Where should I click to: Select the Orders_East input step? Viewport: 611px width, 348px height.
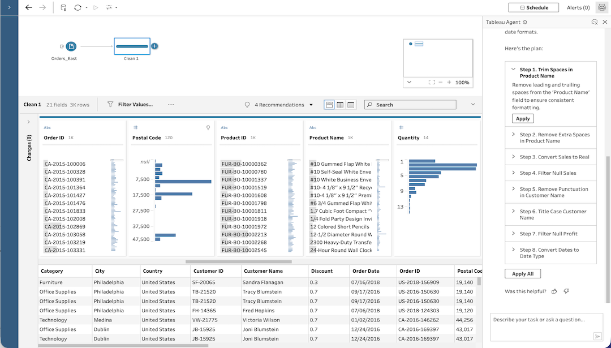pos(71,46)
